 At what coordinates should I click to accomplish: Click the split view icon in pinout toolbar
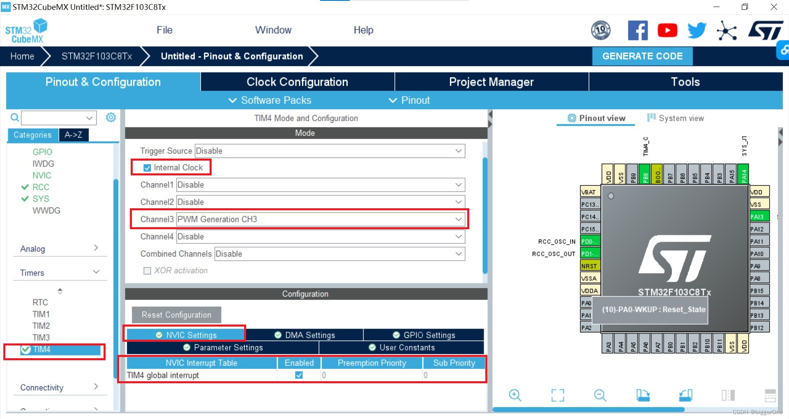tap(728, 395)
